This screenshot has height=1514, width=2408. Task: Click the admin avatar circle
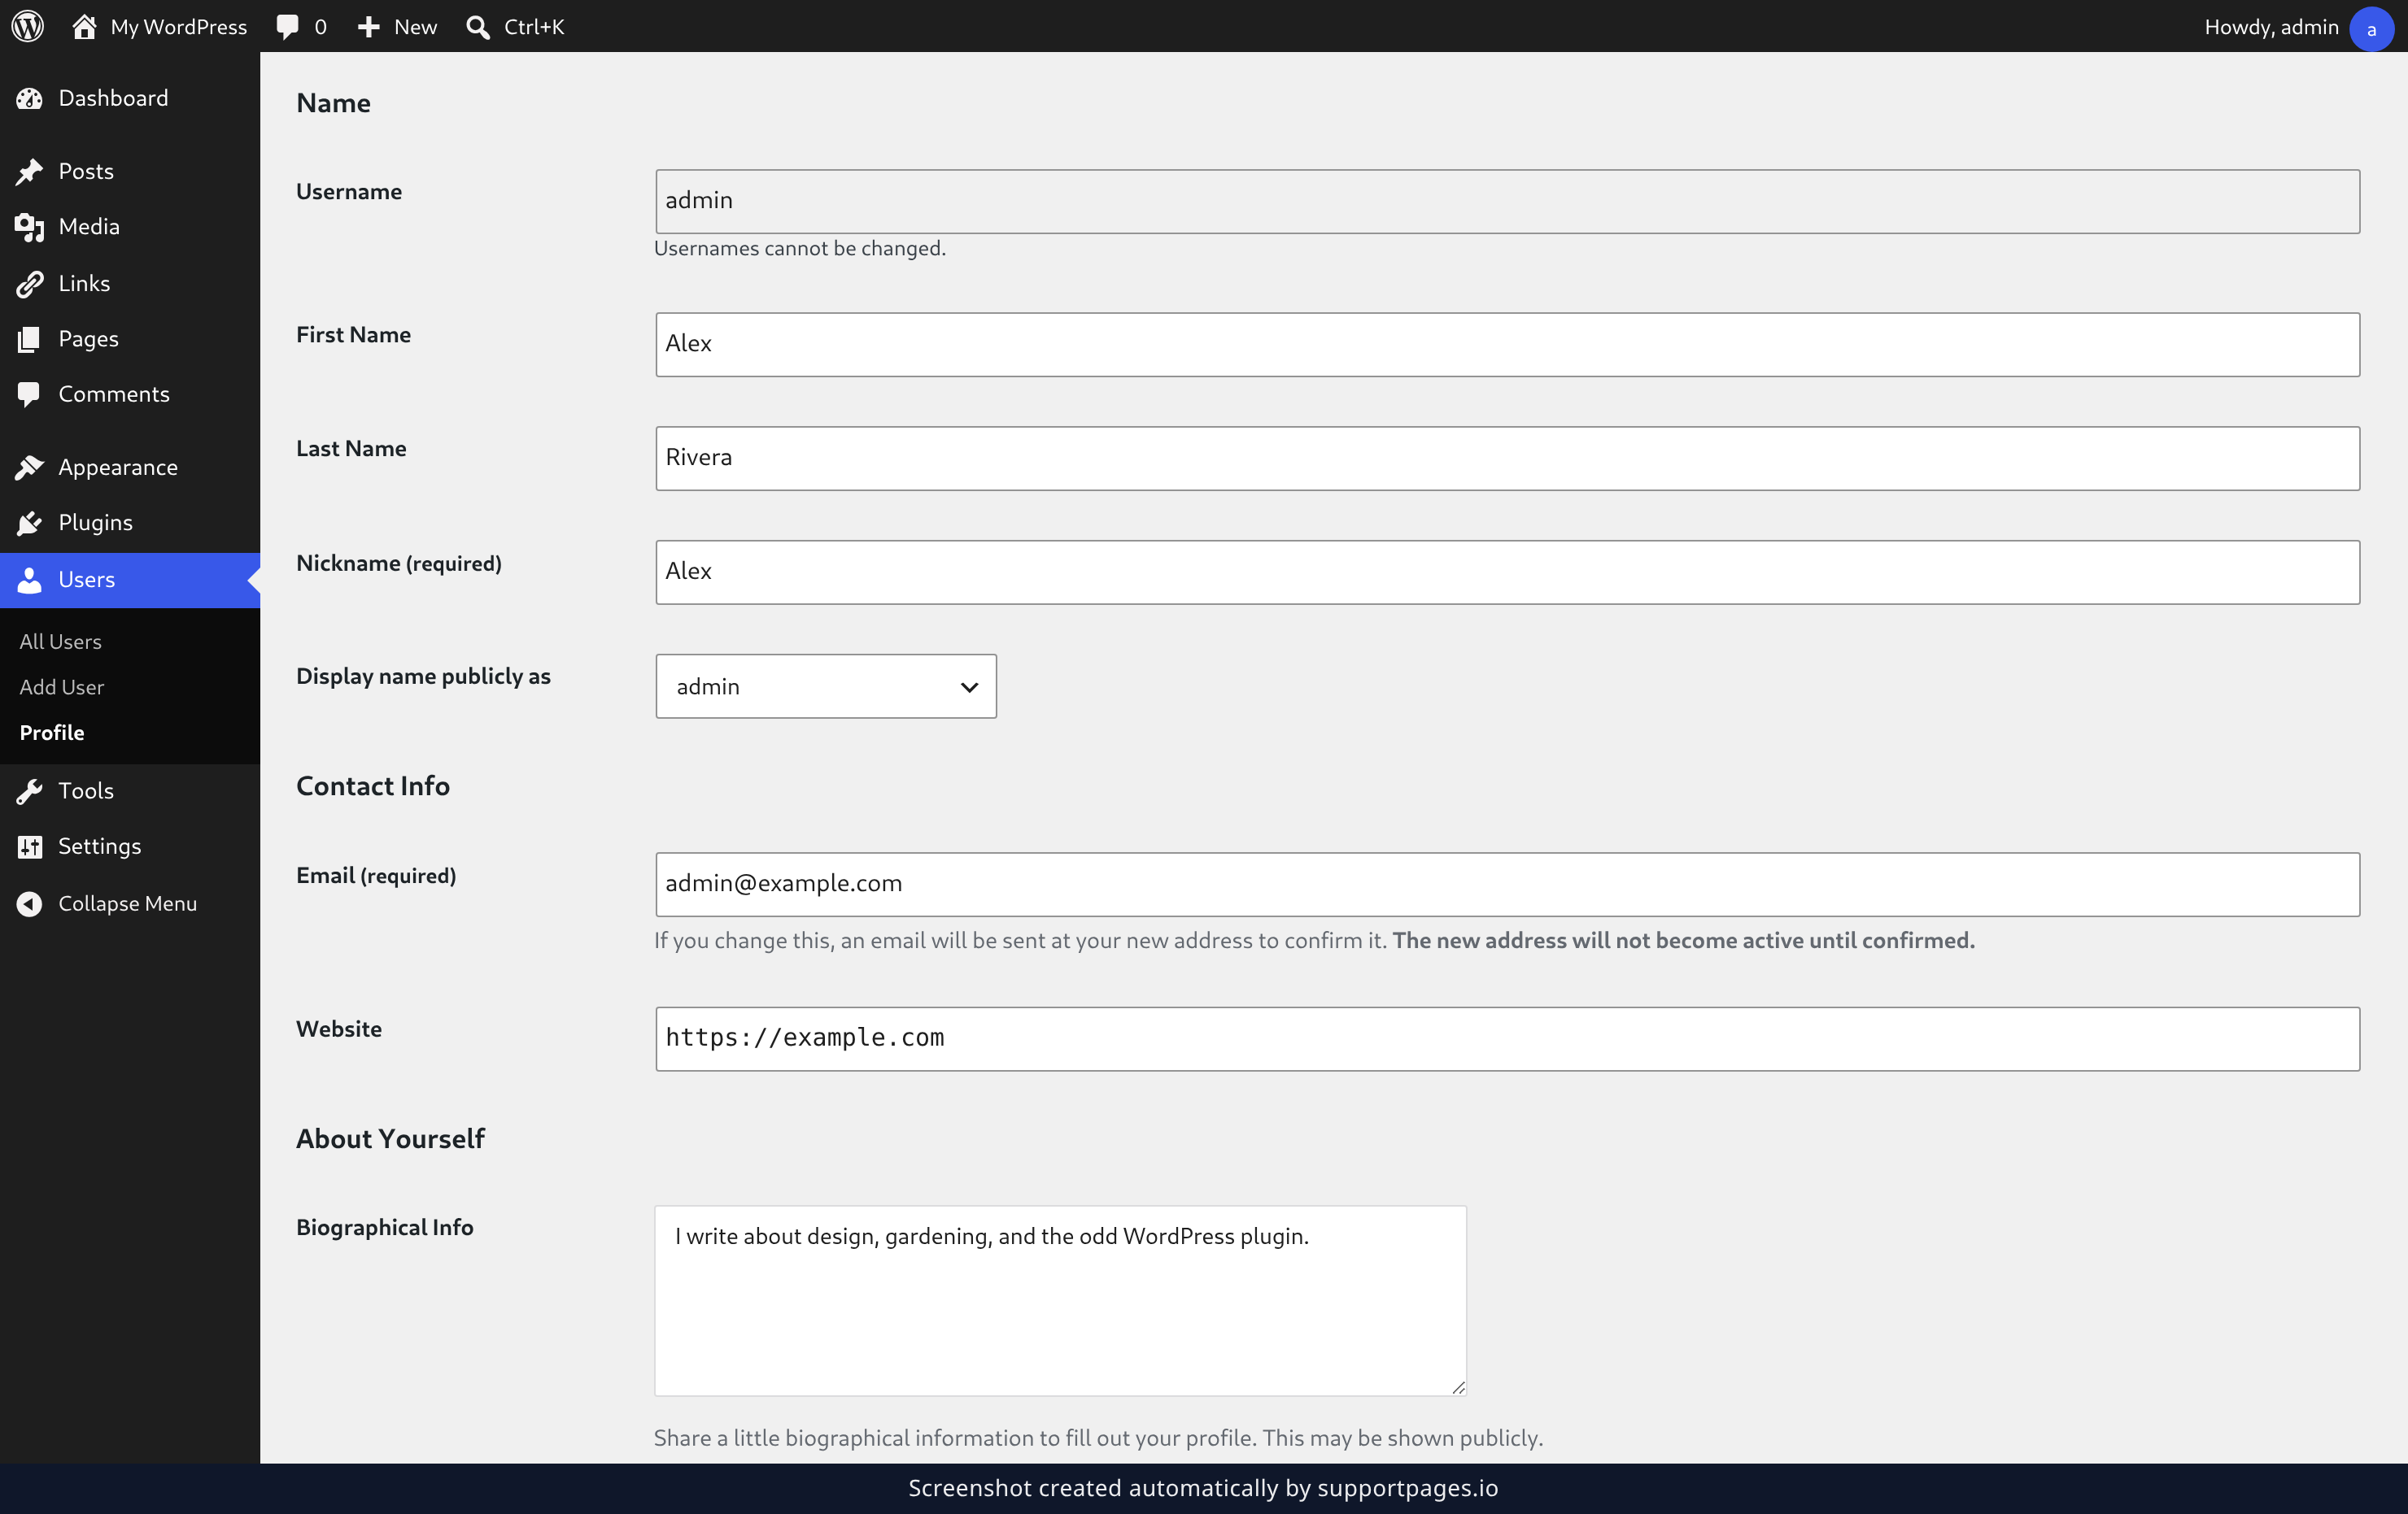[2371, 28]
